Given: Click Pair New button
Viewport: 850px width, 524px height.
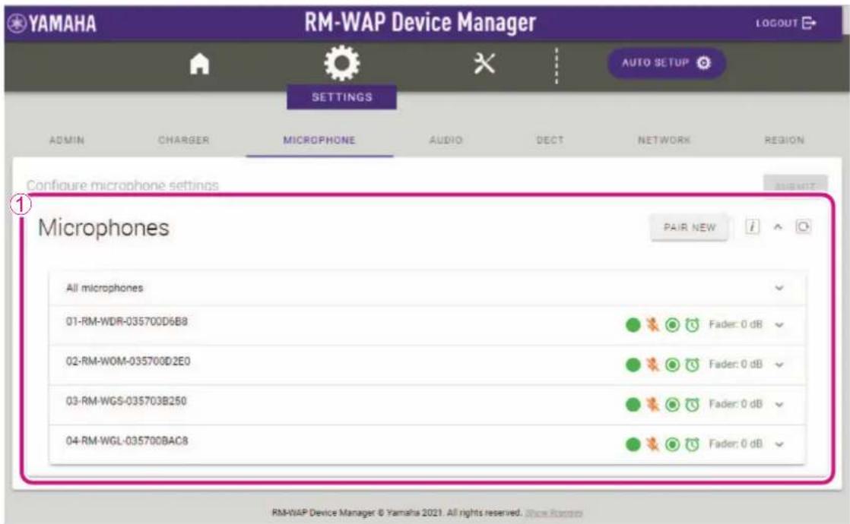Looking at the screenshot, I should (690, 227).
